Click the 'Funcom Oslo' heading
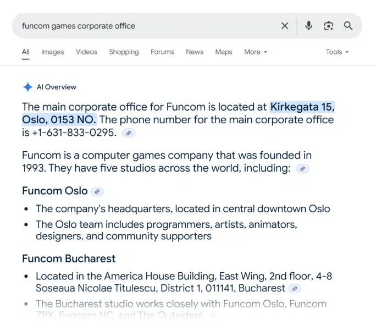The height and width of the screenshot is (330, 376). point(55,191)
